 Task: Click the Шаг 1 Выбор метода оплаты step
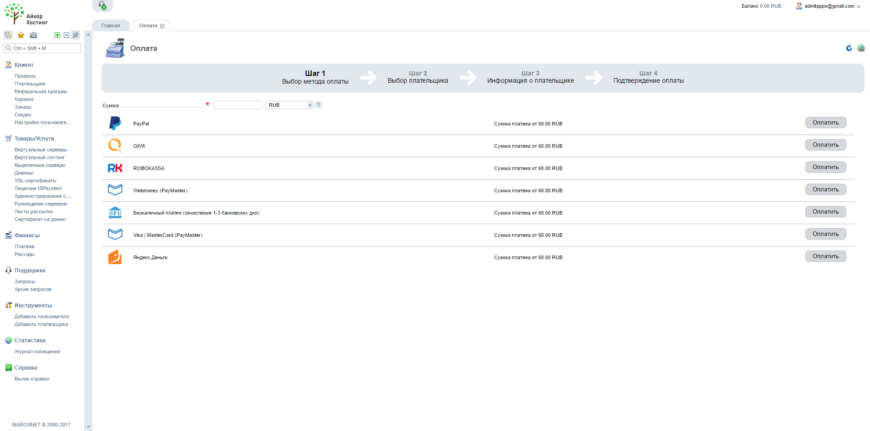(x=315, y=77)
